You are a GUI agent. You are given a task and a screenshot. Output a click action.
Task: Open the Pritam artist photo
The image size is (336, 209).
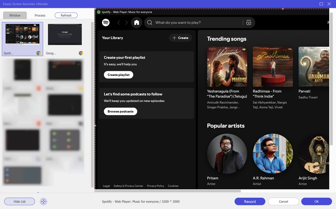click(227, 154)
